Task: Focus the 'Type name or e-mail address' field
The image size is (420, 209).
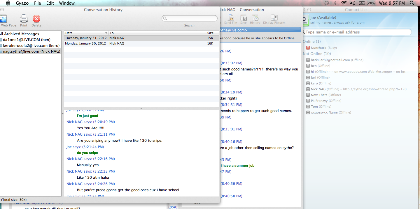Action: (357, 32)
